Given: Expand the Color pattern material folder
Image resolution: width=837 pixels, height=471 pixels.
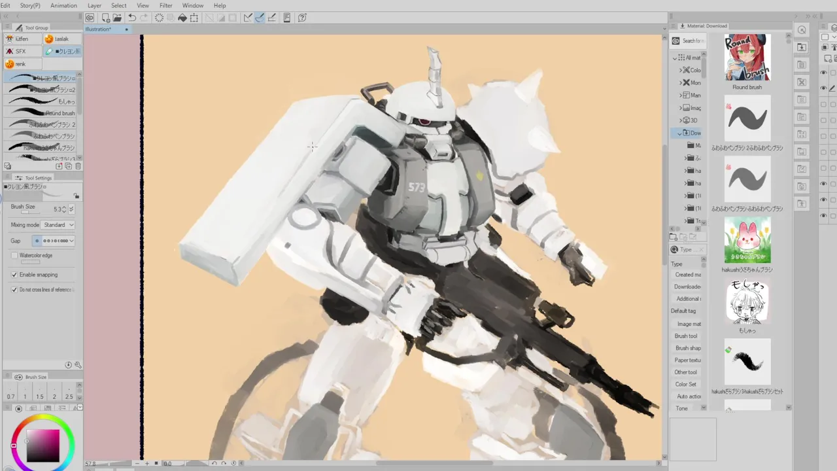Looking at the screenshot, I should click(x=681, y=70).
